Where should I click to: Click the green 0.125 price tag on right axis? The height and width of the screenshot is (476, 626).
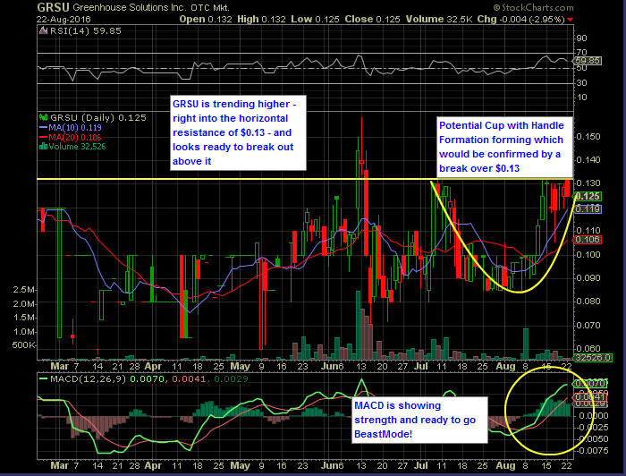click(588, 196)
